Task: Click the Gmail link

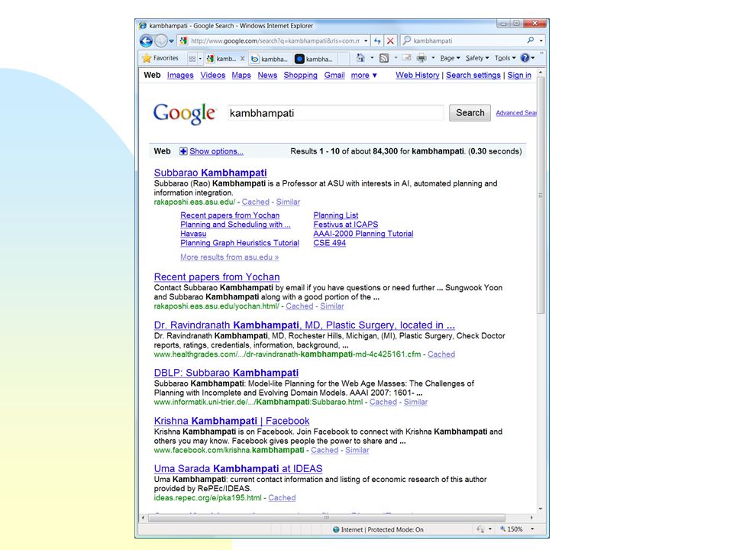Action: click(x=334, y=76)
